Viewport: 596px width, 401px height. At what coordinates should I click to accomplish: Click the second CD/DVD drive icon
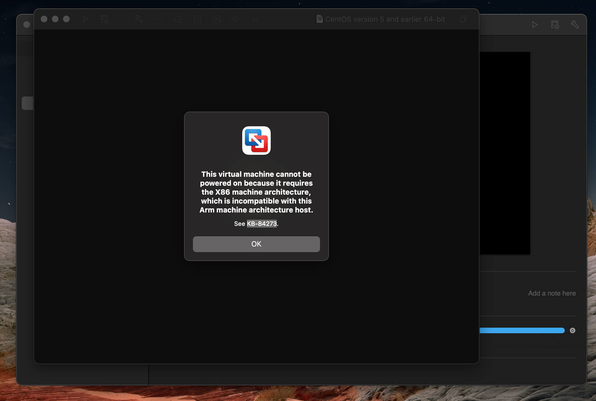(x=217, y=19)
